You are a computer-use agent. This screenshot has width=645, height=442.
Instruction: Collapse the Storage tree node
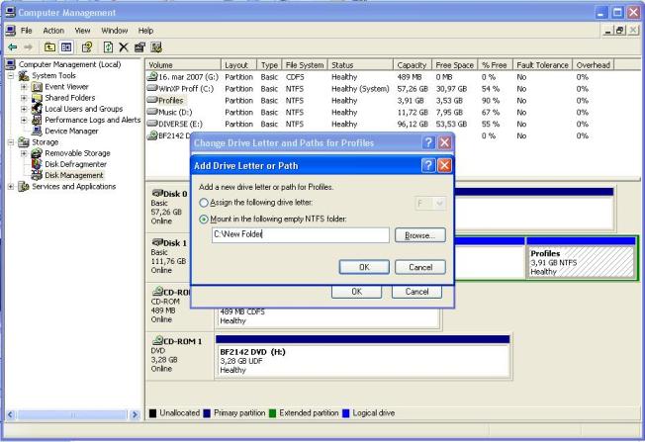[11, 142]
